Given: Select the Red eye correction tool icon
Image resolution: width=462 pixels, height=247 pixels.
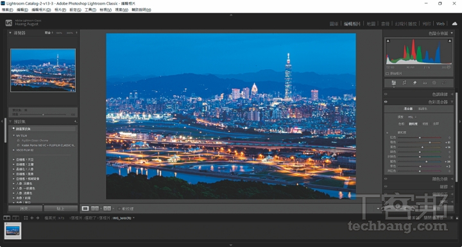Looking at the screenshot, I should coord(425,83).
